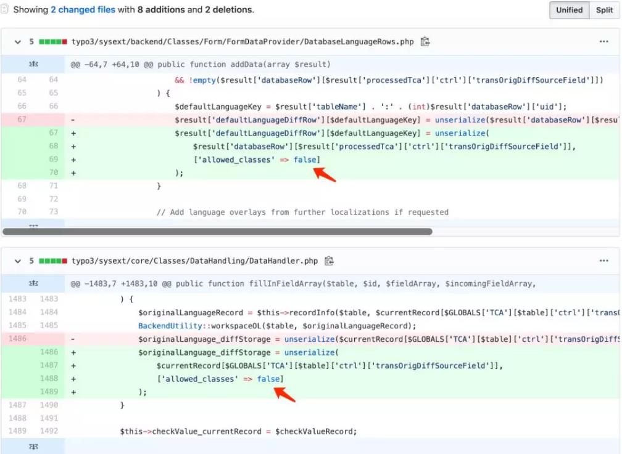Copy the DatabaseLanguageRows.php file path
622x454 pixels.
coord(424,41)
